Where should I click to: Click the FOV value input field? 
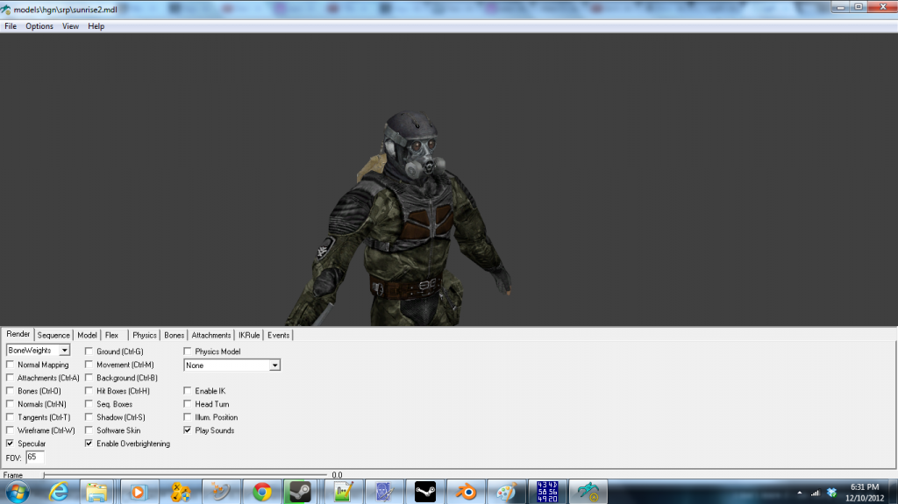[x=35, y=457]
